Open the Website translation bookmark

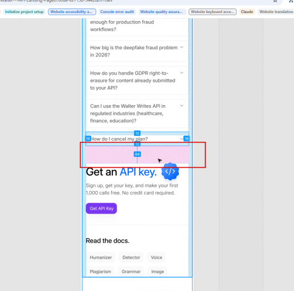[276, 12]
